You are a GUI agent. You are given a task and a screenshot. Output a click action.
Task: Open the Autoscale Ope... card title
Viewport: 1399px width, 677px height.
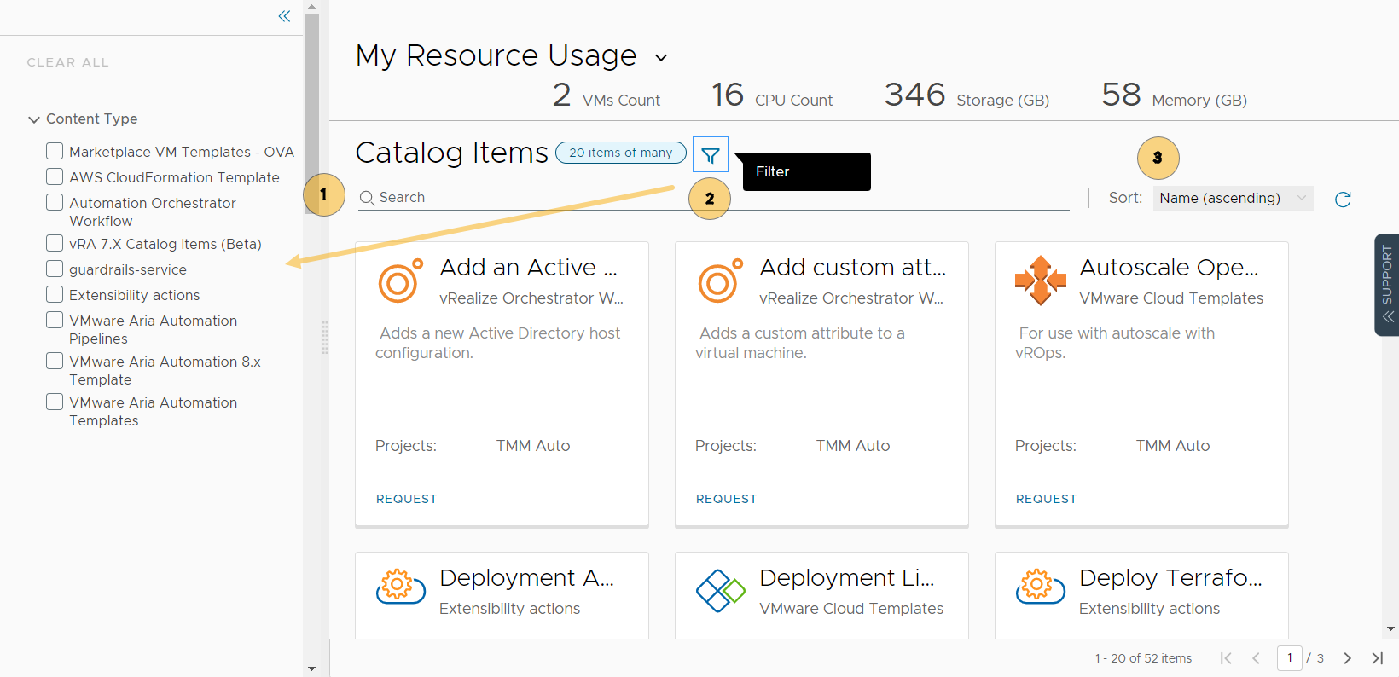[1169, 267]
